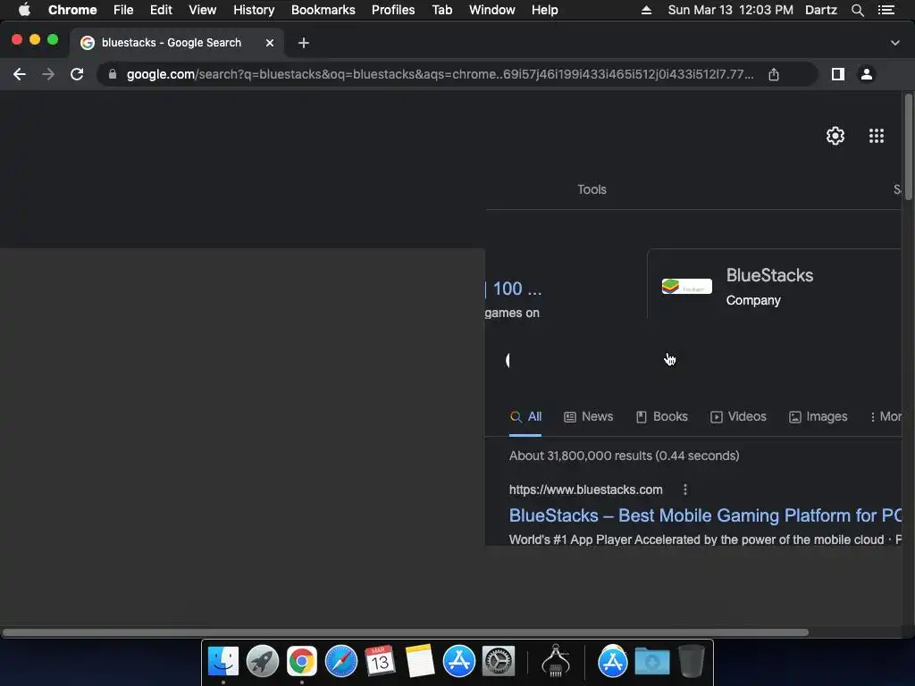915x686 pixels.
Task: Switch to Videos results
Action: tap(738, 416)
